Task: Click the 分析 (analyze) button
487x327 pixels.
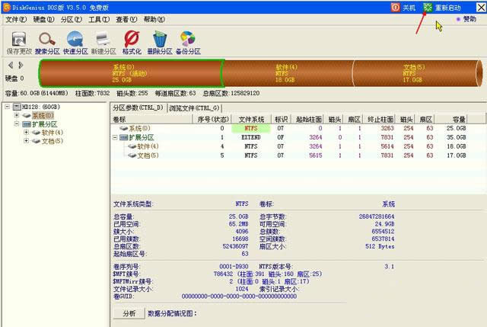Action: (x=129, y=313)
